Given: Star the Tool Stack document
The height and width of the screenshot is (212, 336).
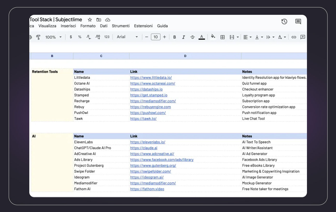Looking at the screenshot, I should coord(90,20).
